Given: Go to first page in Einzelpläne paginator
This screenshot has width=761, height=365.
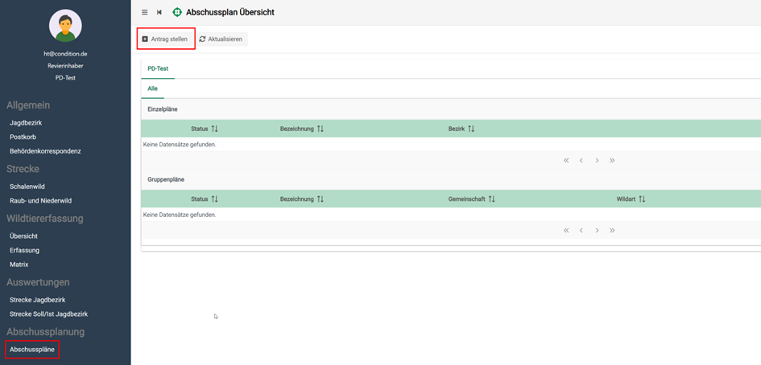Looking at the screenshot, I should (566, 160).
